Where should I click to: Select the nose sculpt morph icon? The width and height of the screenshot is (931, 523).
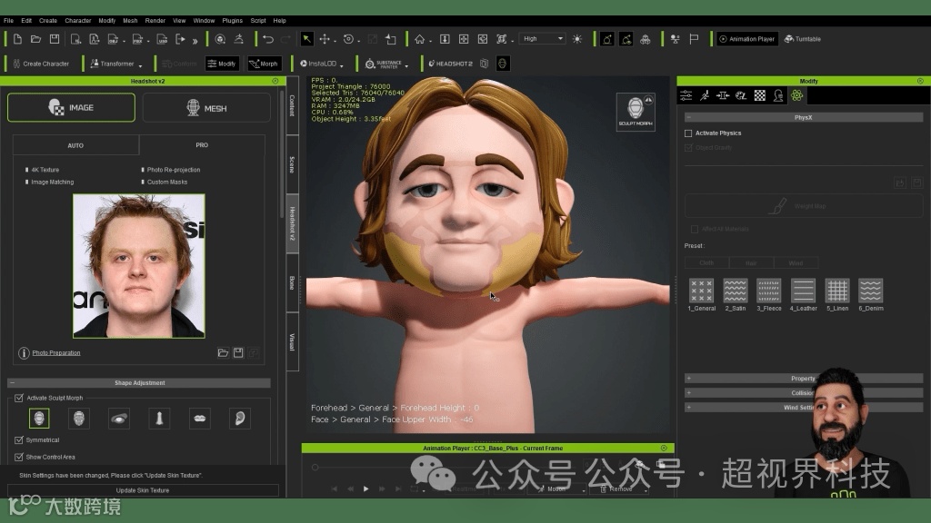pos(159,419)
